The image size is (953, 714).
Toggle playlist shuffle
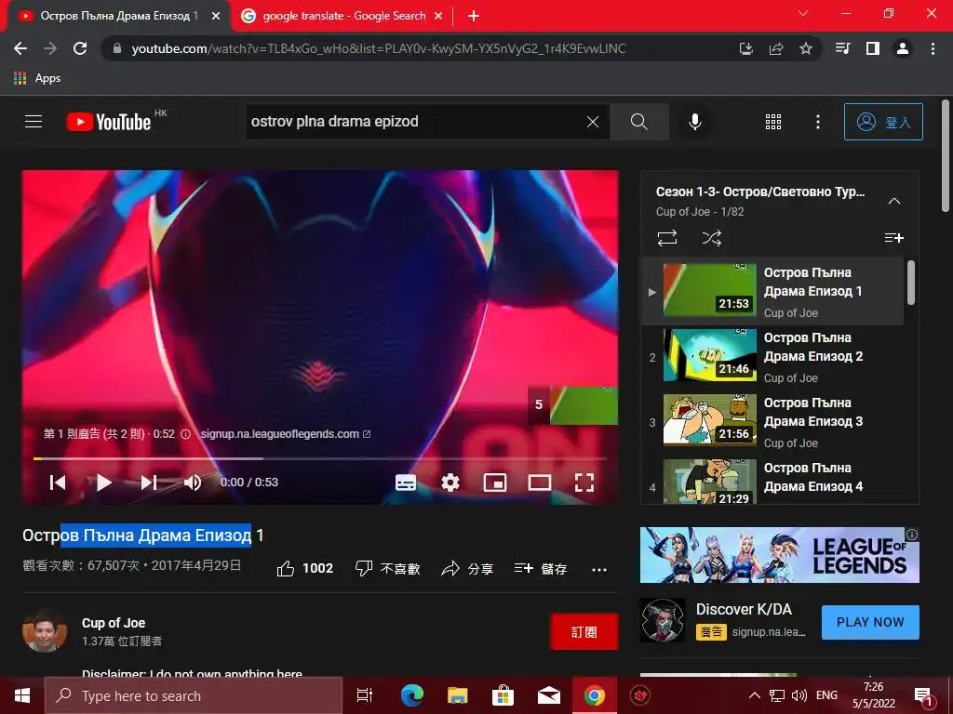point(712,238)
